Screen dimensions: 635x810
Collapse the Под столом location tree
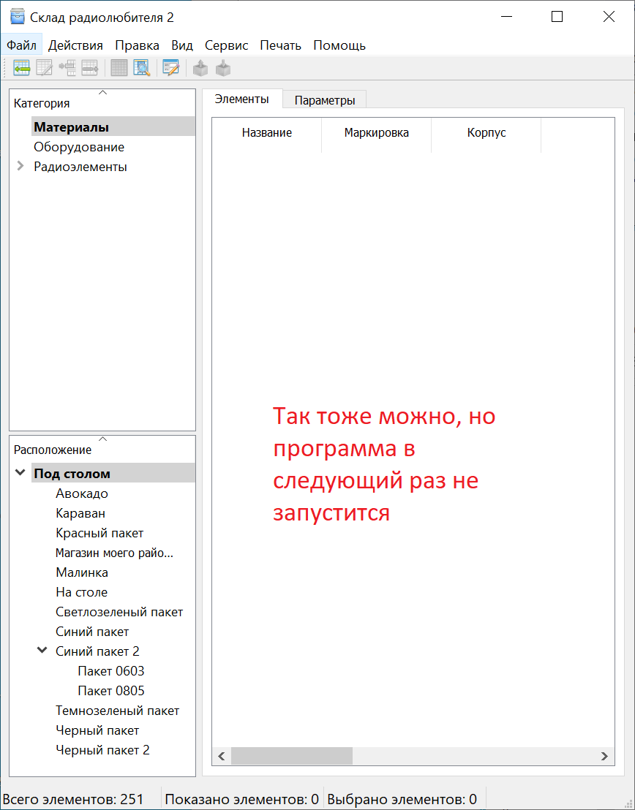click(x=20, y=474)
